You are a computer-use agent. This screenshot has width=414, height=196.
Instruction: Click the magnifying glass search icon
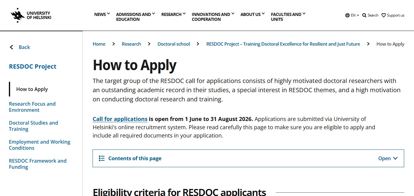364,15
